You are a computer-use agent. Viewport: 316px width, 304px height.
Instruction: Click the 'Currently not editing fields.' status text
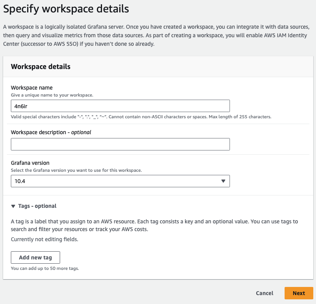pos(45,239)
